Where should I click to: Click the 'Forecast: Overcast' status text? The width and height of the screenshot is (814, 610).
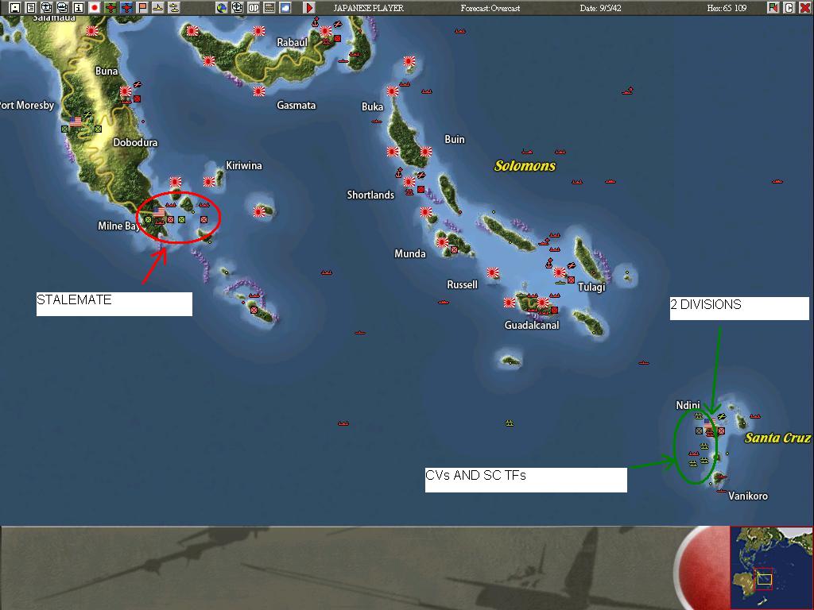[490, 8]
